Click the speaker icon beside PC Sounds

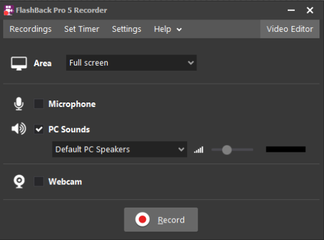[x=19, y=129]
